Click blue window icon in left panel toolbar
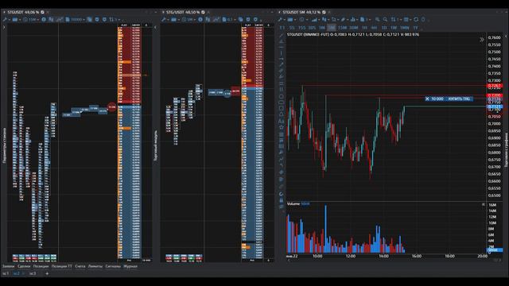The height and width of the screenshot is (286, 509). pos(15,19)
